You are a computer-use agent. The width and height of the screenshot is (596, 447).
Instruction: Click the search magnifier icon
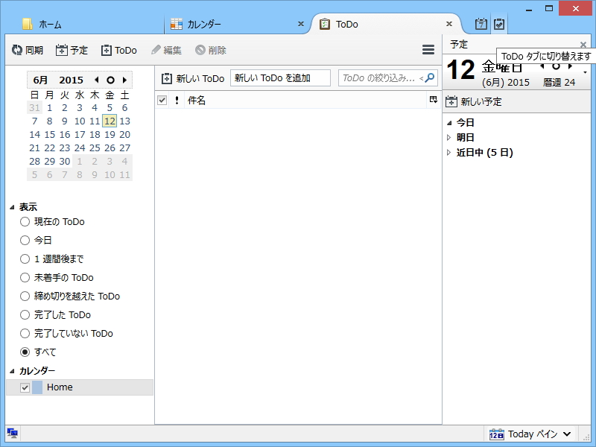point(430,78)
